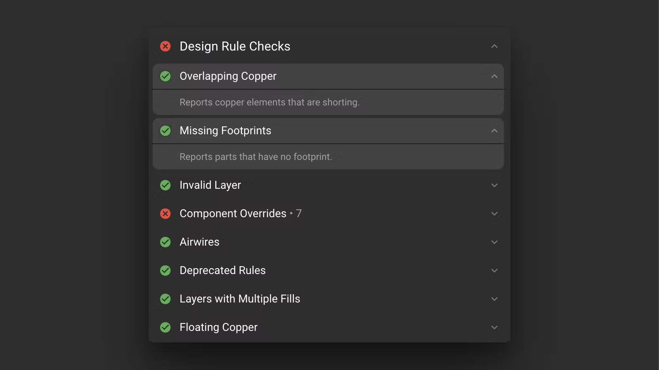Collapse the Missing Footprints section
This screenshot has width=659, height=370.
pos(494,130)
